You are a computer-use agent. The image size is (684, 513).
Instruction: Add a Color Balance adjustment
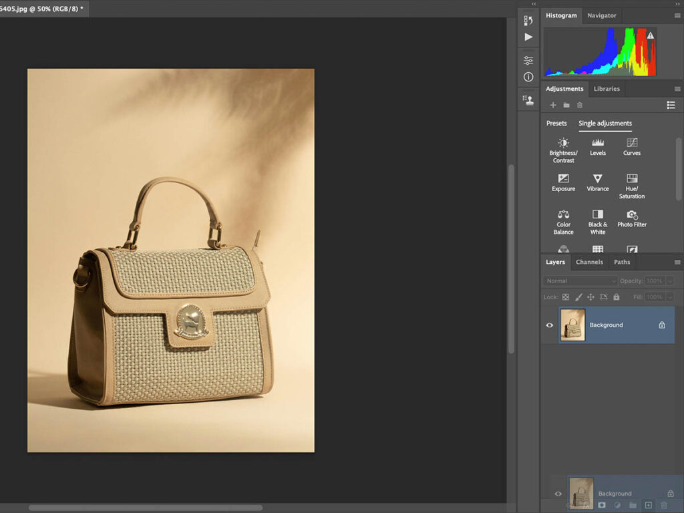pos(563,222)
